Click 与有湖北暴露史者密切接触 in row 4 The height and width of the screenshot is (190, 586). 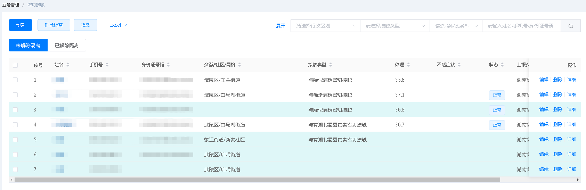click(x=337, y=125)
